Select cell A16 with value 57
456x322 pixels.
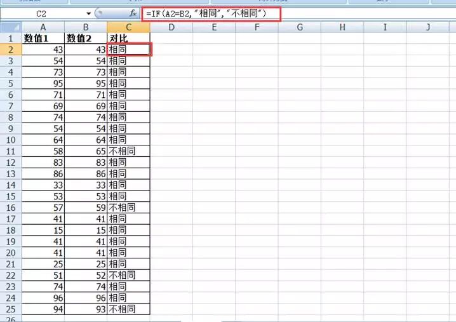43,208
